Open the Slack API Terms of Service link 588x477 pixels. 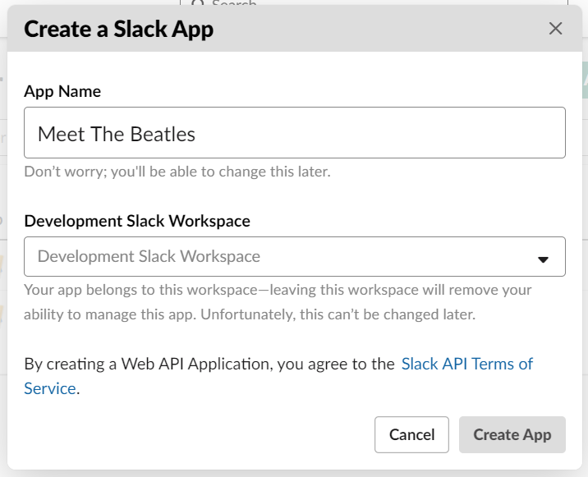point(467,365)
